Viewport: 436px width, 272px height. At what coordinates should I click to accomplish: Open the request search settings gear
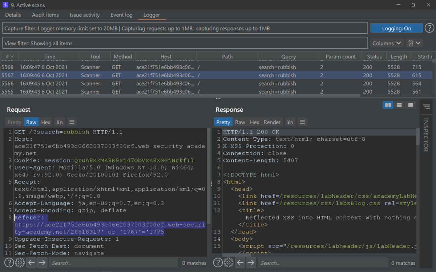point(20,263)
